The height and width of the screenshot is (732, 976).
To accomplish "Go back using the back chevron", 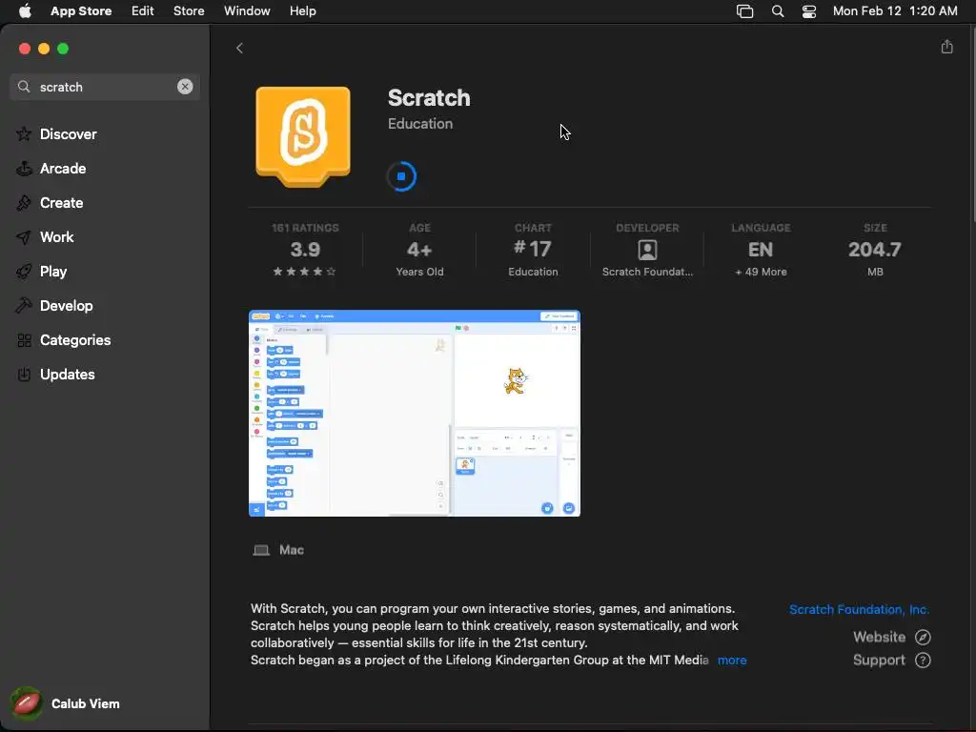I will (239, 48).
